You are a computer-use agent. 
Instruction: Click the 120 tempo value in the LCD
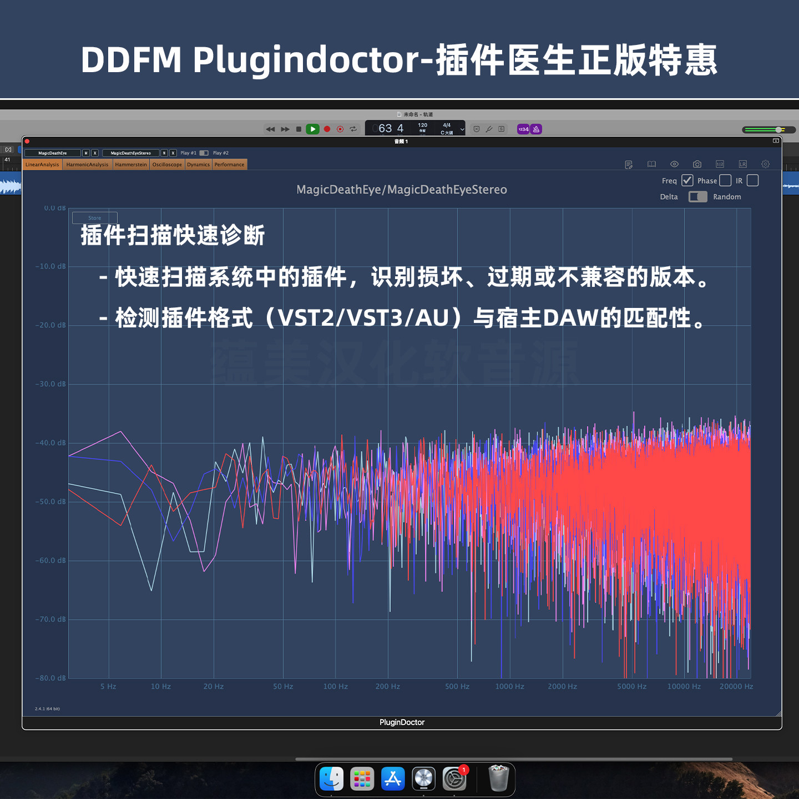(x=423, y=125)
